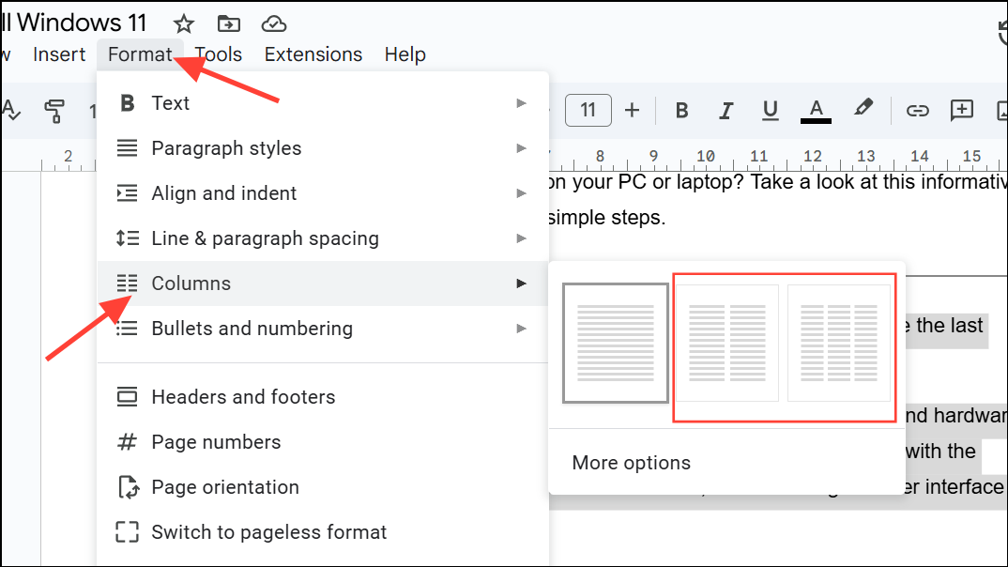Toggle underline formatting
Image resolution: width=1008 pixels, height=567 pixels.
[771, 111]
